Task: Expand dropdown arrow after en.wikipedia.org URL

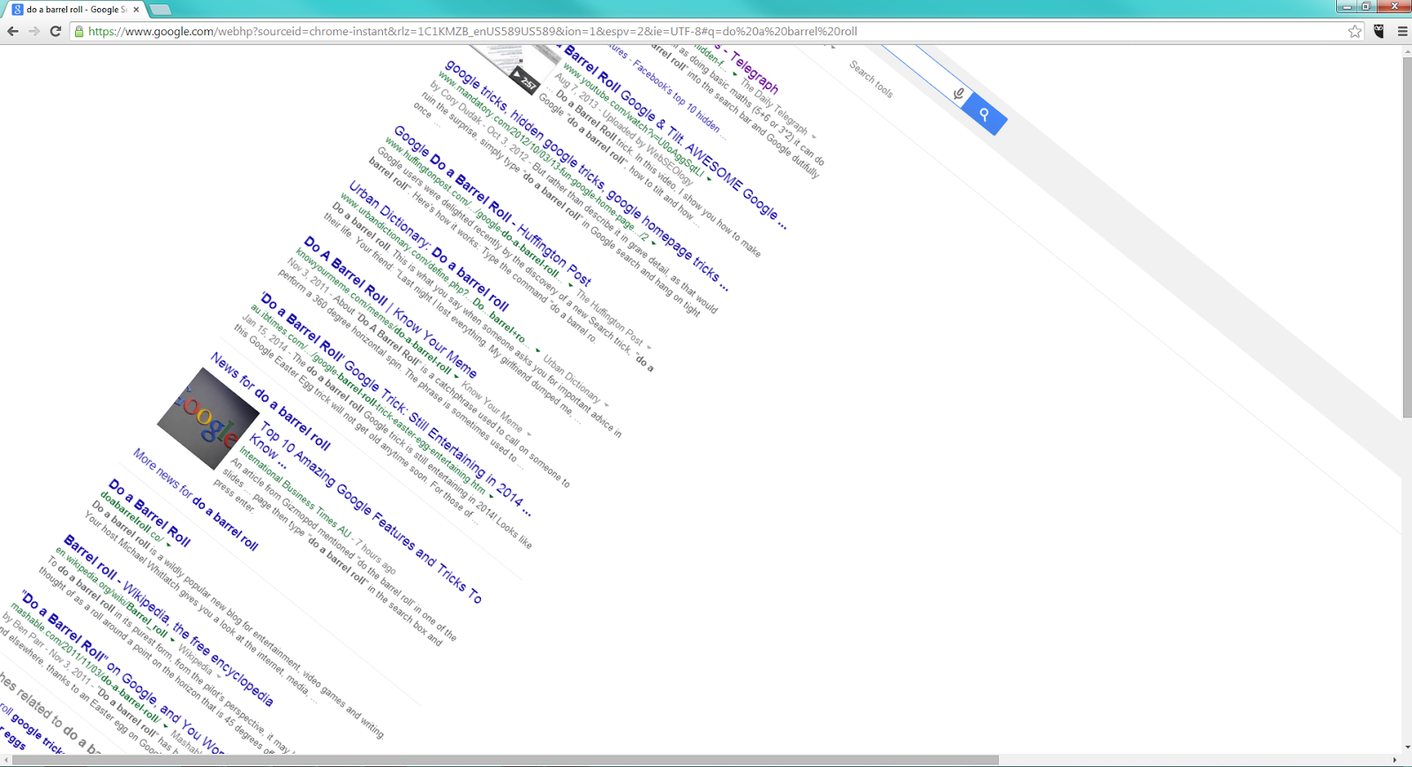Action: 173,639
